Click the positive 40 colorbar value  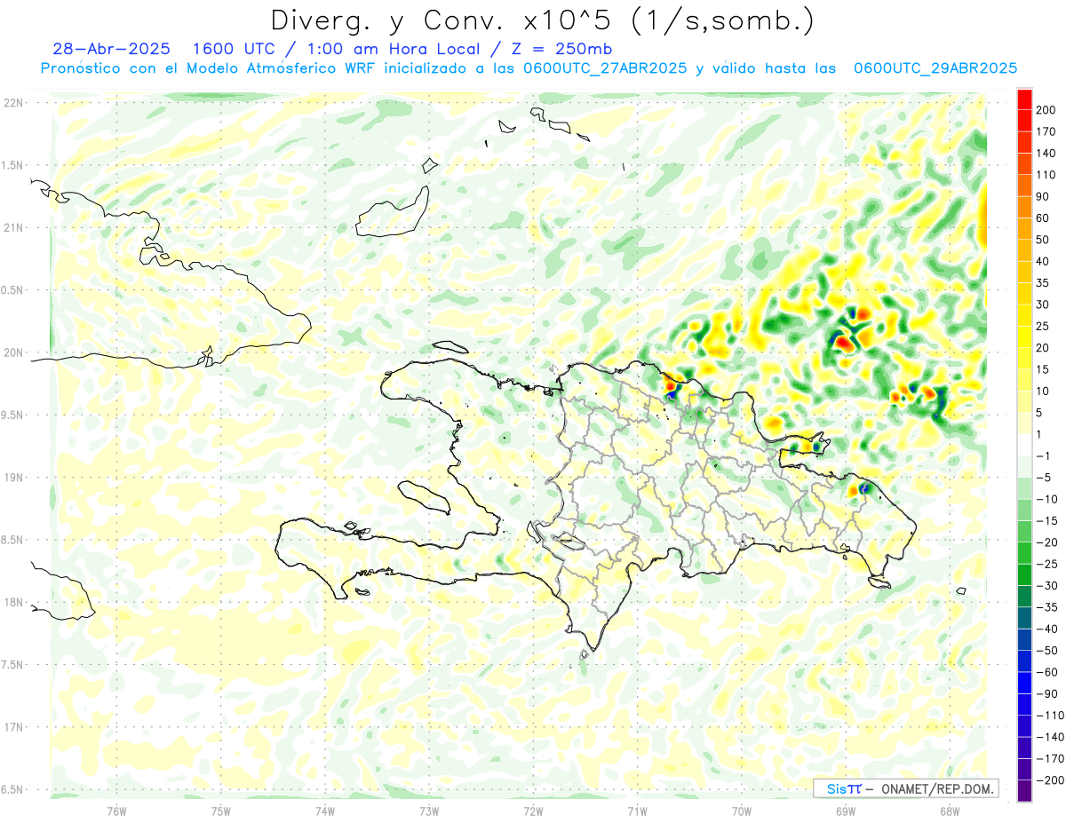click(x=1043, y=261)
